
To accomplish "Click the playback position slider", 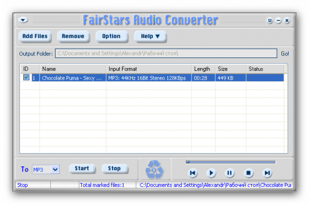I will pos(231,162).
